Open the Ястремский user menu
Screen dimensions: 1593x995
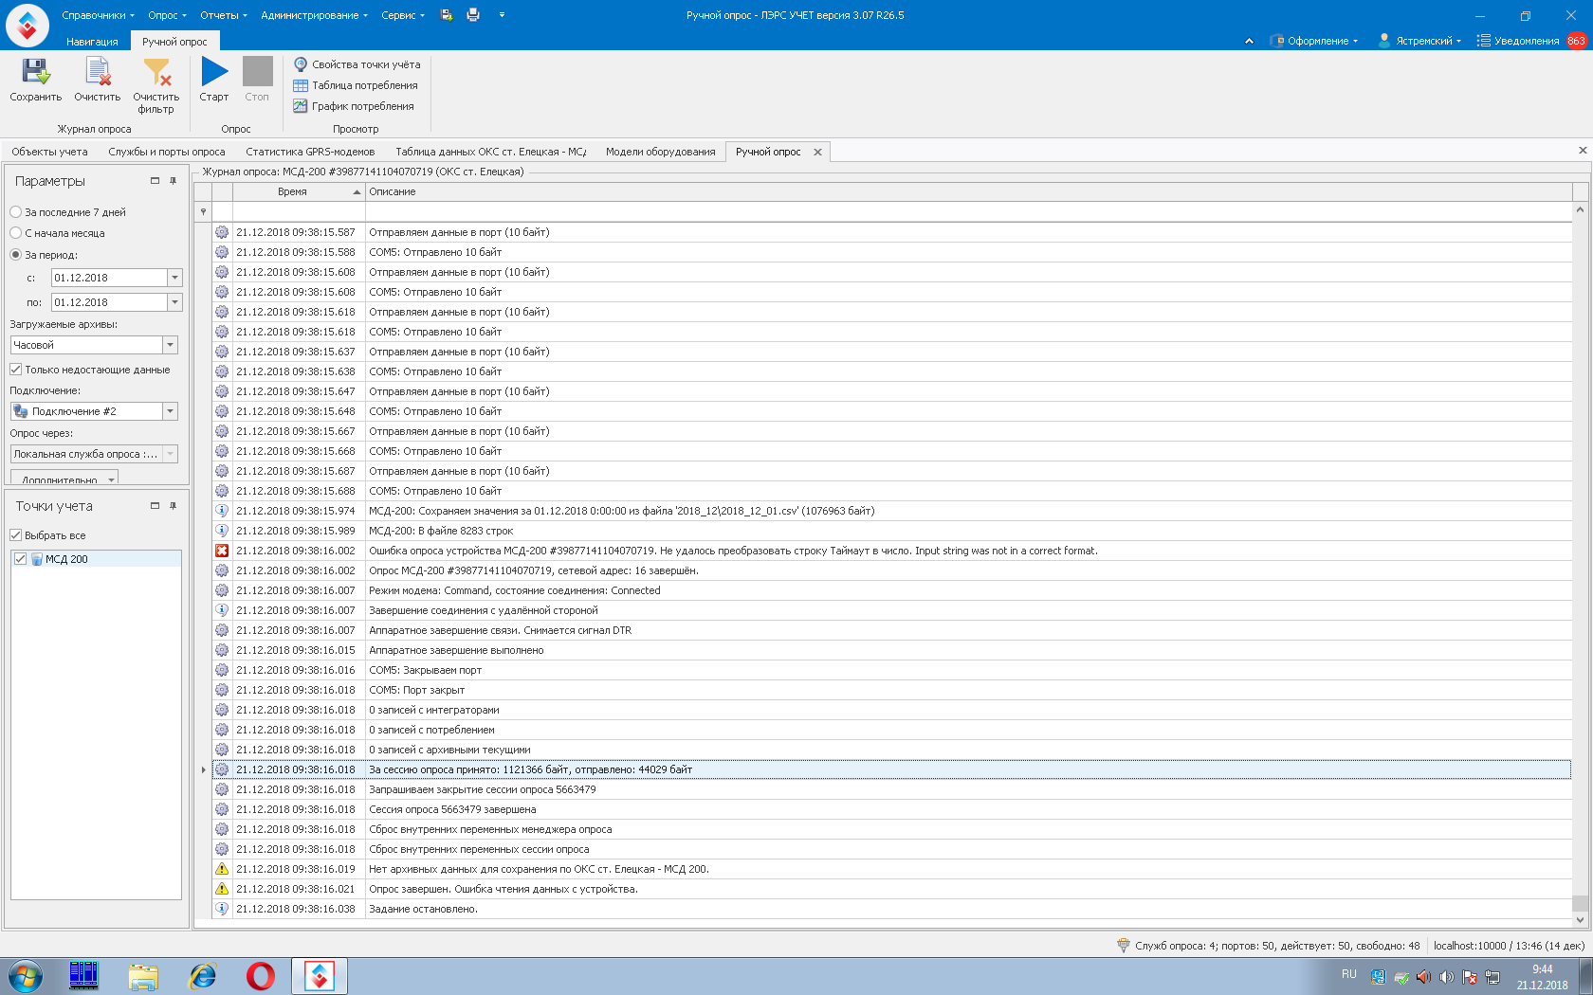1419,41
